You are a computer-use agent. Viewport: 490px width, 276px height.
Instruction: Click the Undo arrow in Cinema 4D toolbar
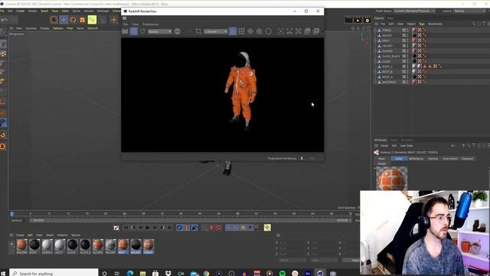coord(5,20)
